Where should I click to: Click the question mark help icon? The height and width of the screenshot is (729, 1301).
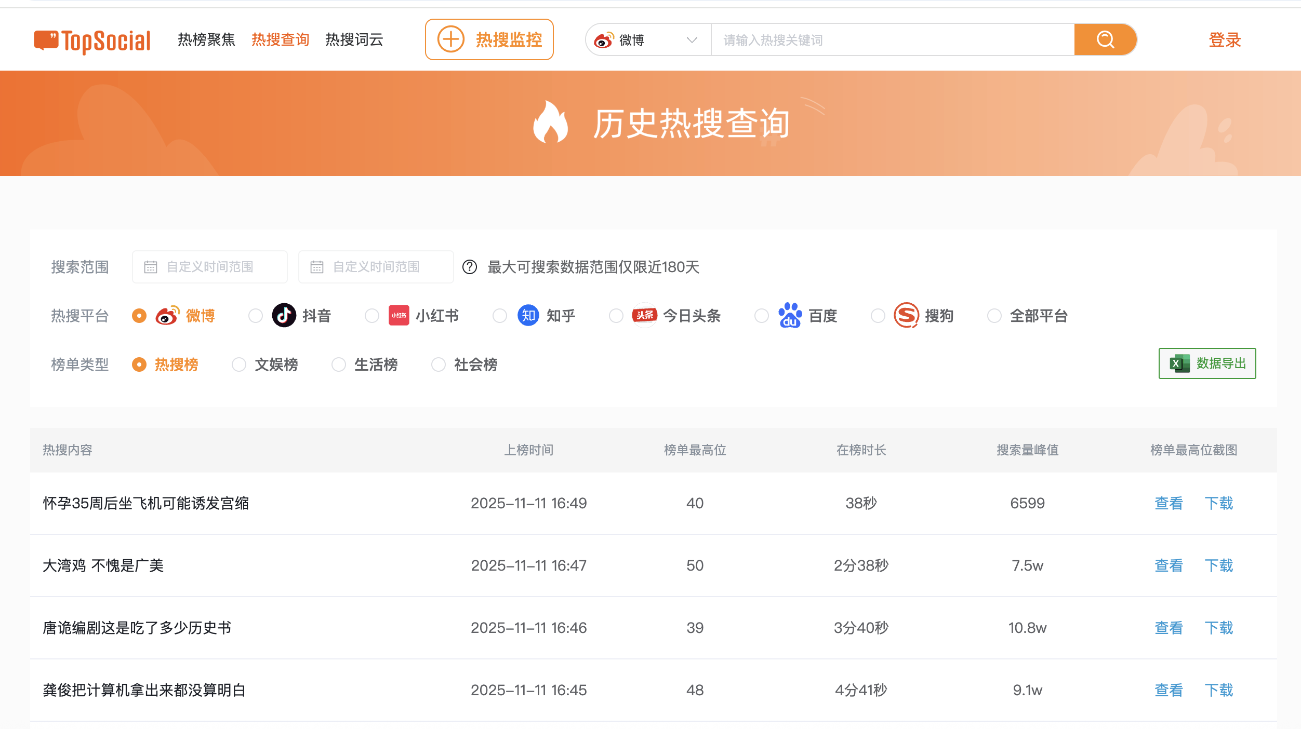[470, 267]
